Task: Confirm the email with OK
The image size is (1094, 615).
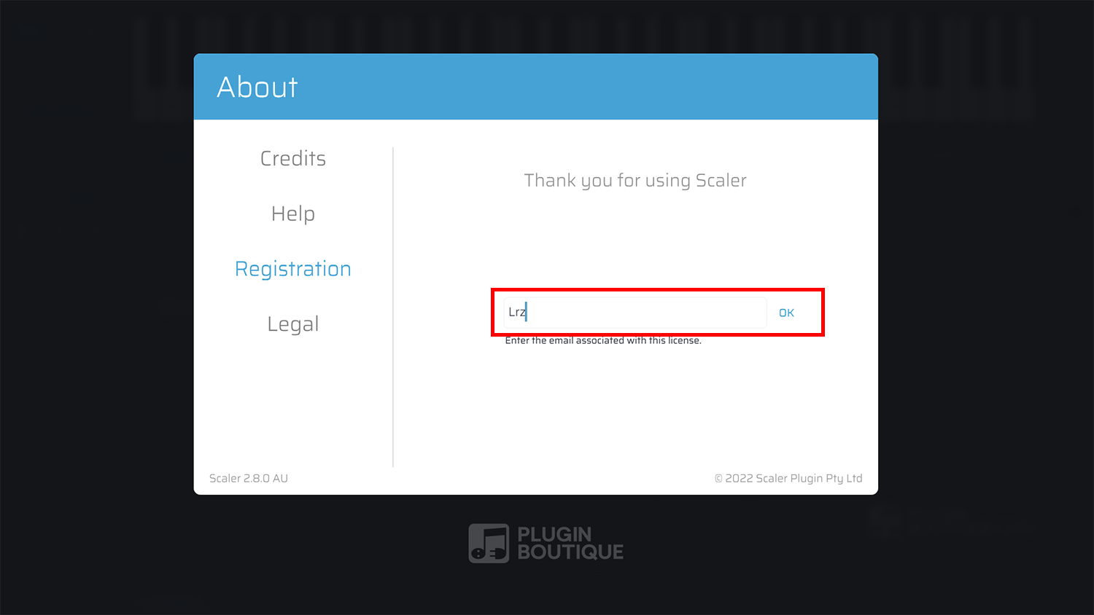Action: coord(786,313)
